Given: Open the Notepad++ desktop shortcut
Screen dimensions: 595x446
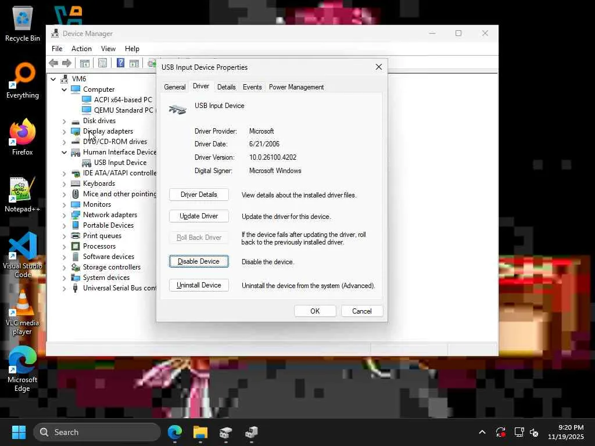Looking at the screenshot, I should pyautogui.click(x=23, y=194).
